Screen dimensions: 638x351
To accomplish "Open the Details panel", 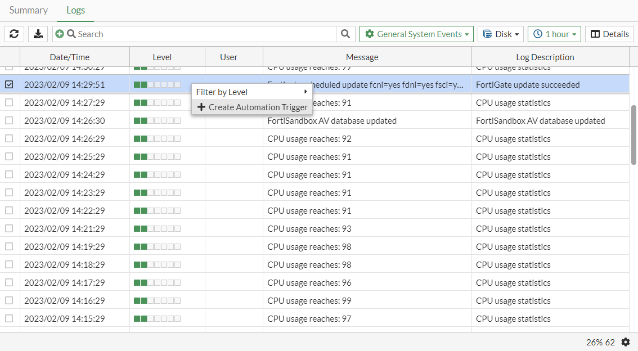I will pyautogui.click(x=609, y=34).
